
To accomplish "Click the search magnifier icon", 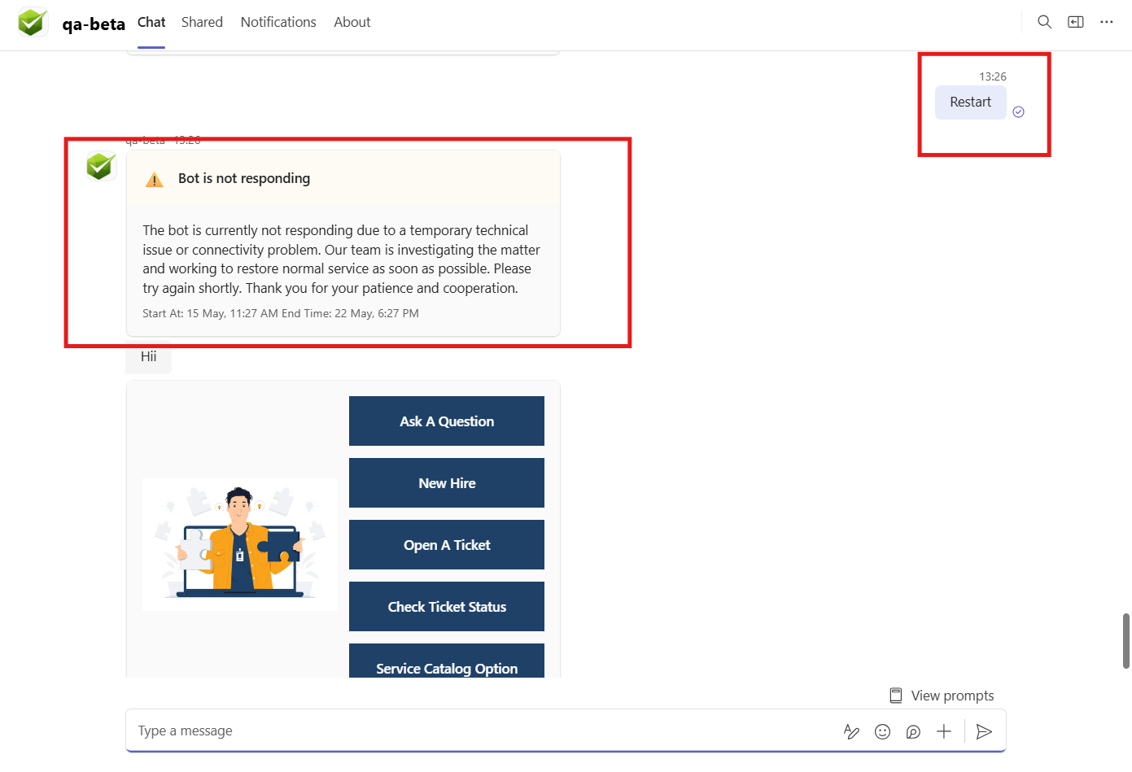I will 1045,22.
